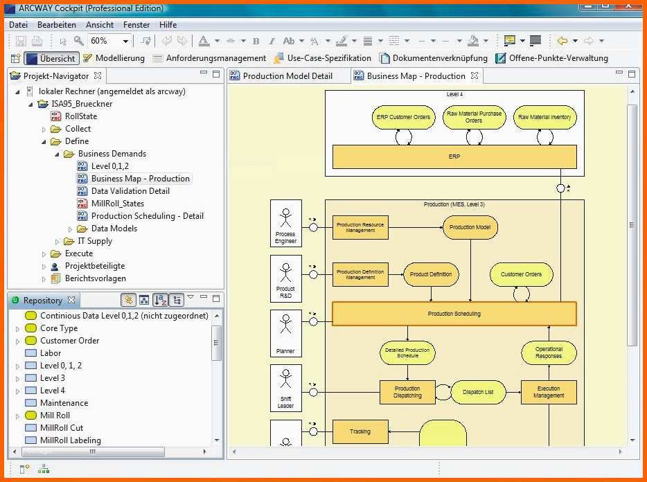Toggle Bold text formatting
Image resolution: width=647 pixels, height=482 pixels.
(256, 41)
